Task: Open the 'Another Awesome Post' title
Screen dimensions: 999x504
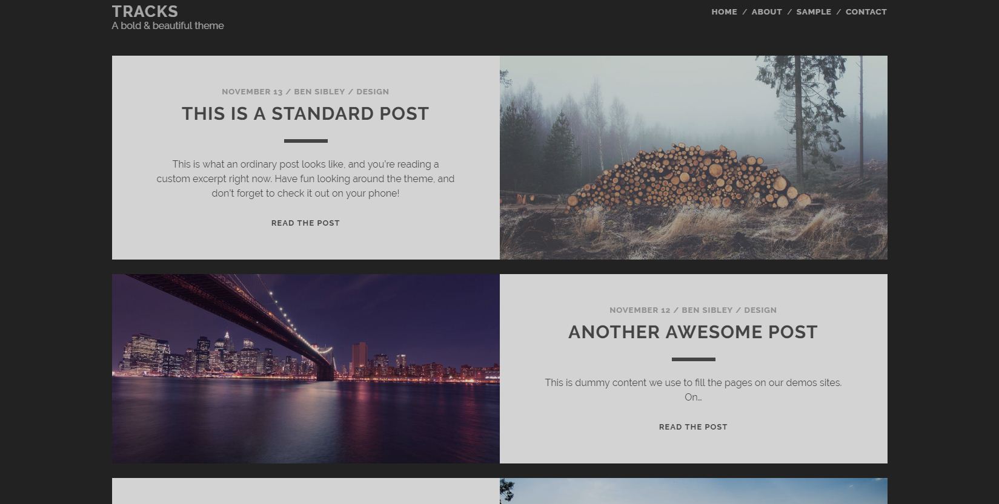Action: (693, 332)
